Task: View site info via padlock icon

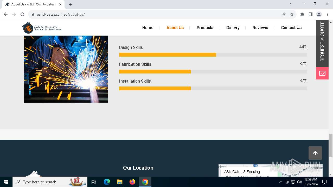Action: point(33,14)
